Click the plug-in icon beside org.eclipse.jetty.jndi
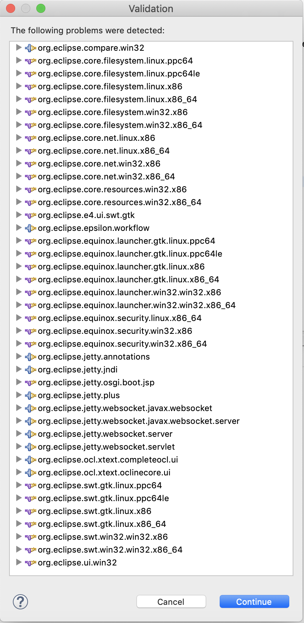 30,370
